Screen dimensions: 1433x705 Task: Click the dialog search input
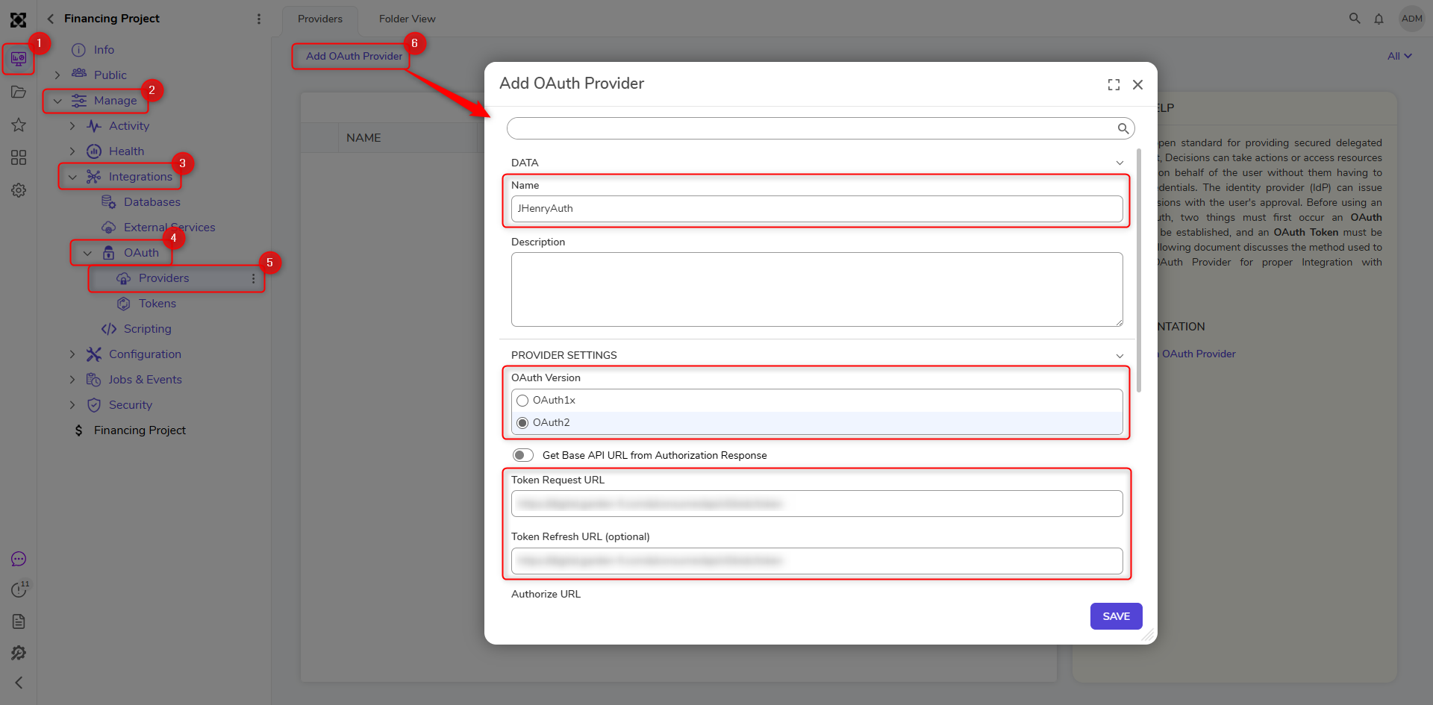[811, 128]
